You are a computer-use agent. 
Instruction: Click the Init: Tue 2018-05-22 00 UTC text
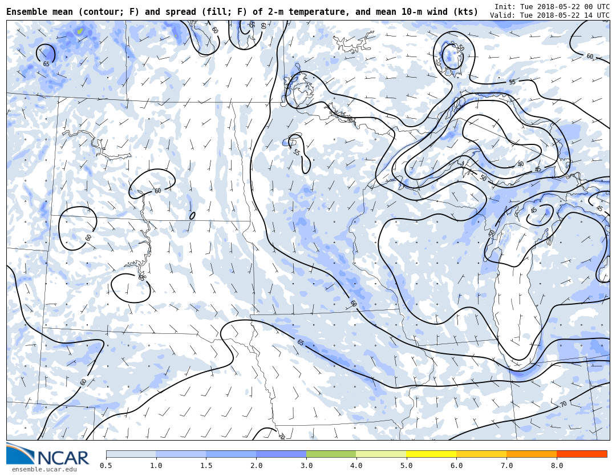[552, 7]
